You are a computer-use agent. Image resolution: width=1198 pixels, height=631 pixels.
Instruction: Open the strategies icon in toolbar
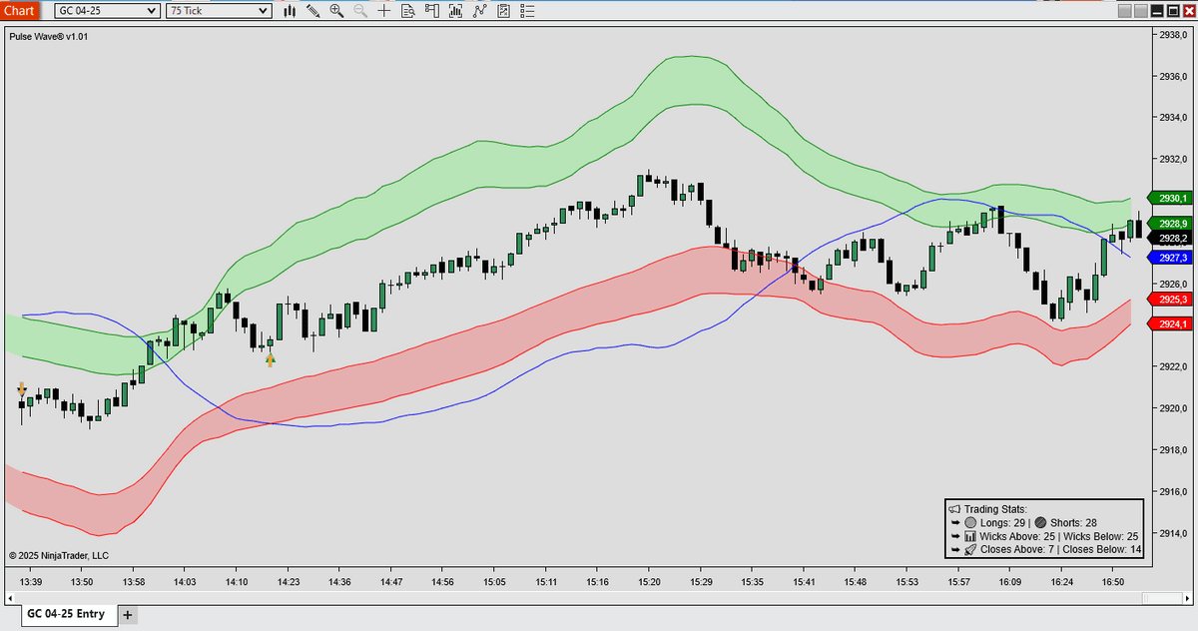[x=479, y=11]
